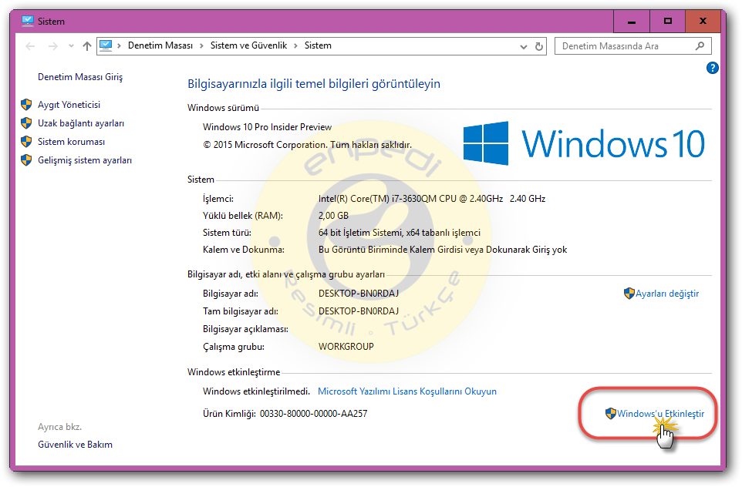
Task: Click shield icon beside Aygıt Yöneticisi
Action: click(x=26, y=105)
